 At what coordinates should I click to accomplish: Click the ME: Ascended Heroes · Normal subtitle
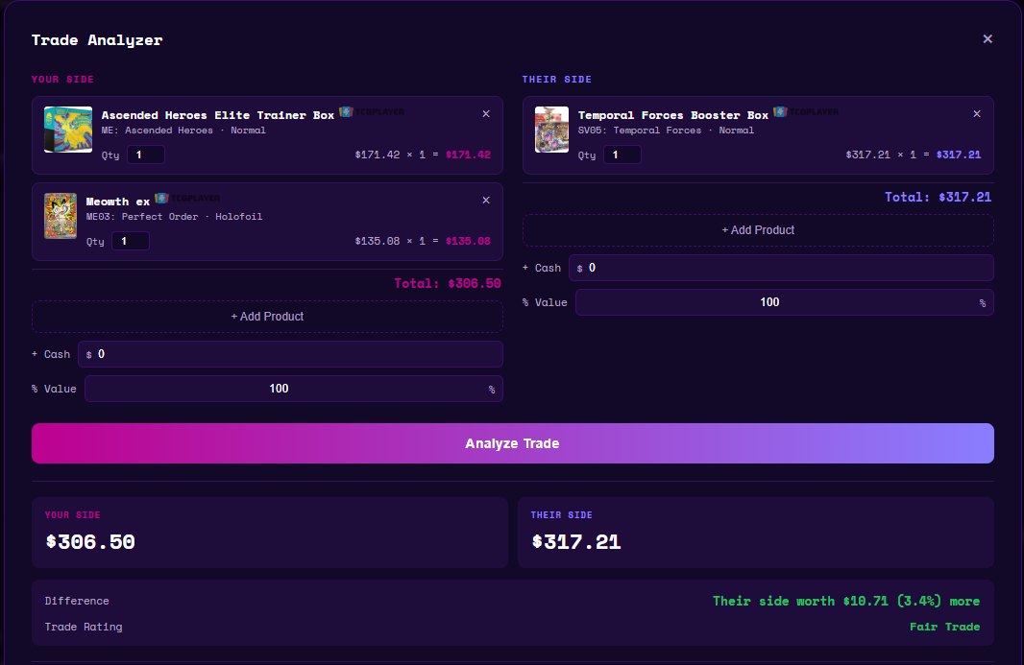tap(183, 130)
